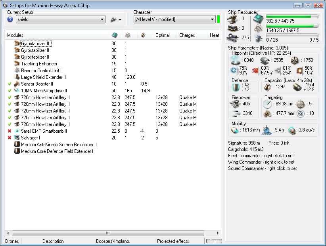Click the targeting range icon

coord(267,104)
